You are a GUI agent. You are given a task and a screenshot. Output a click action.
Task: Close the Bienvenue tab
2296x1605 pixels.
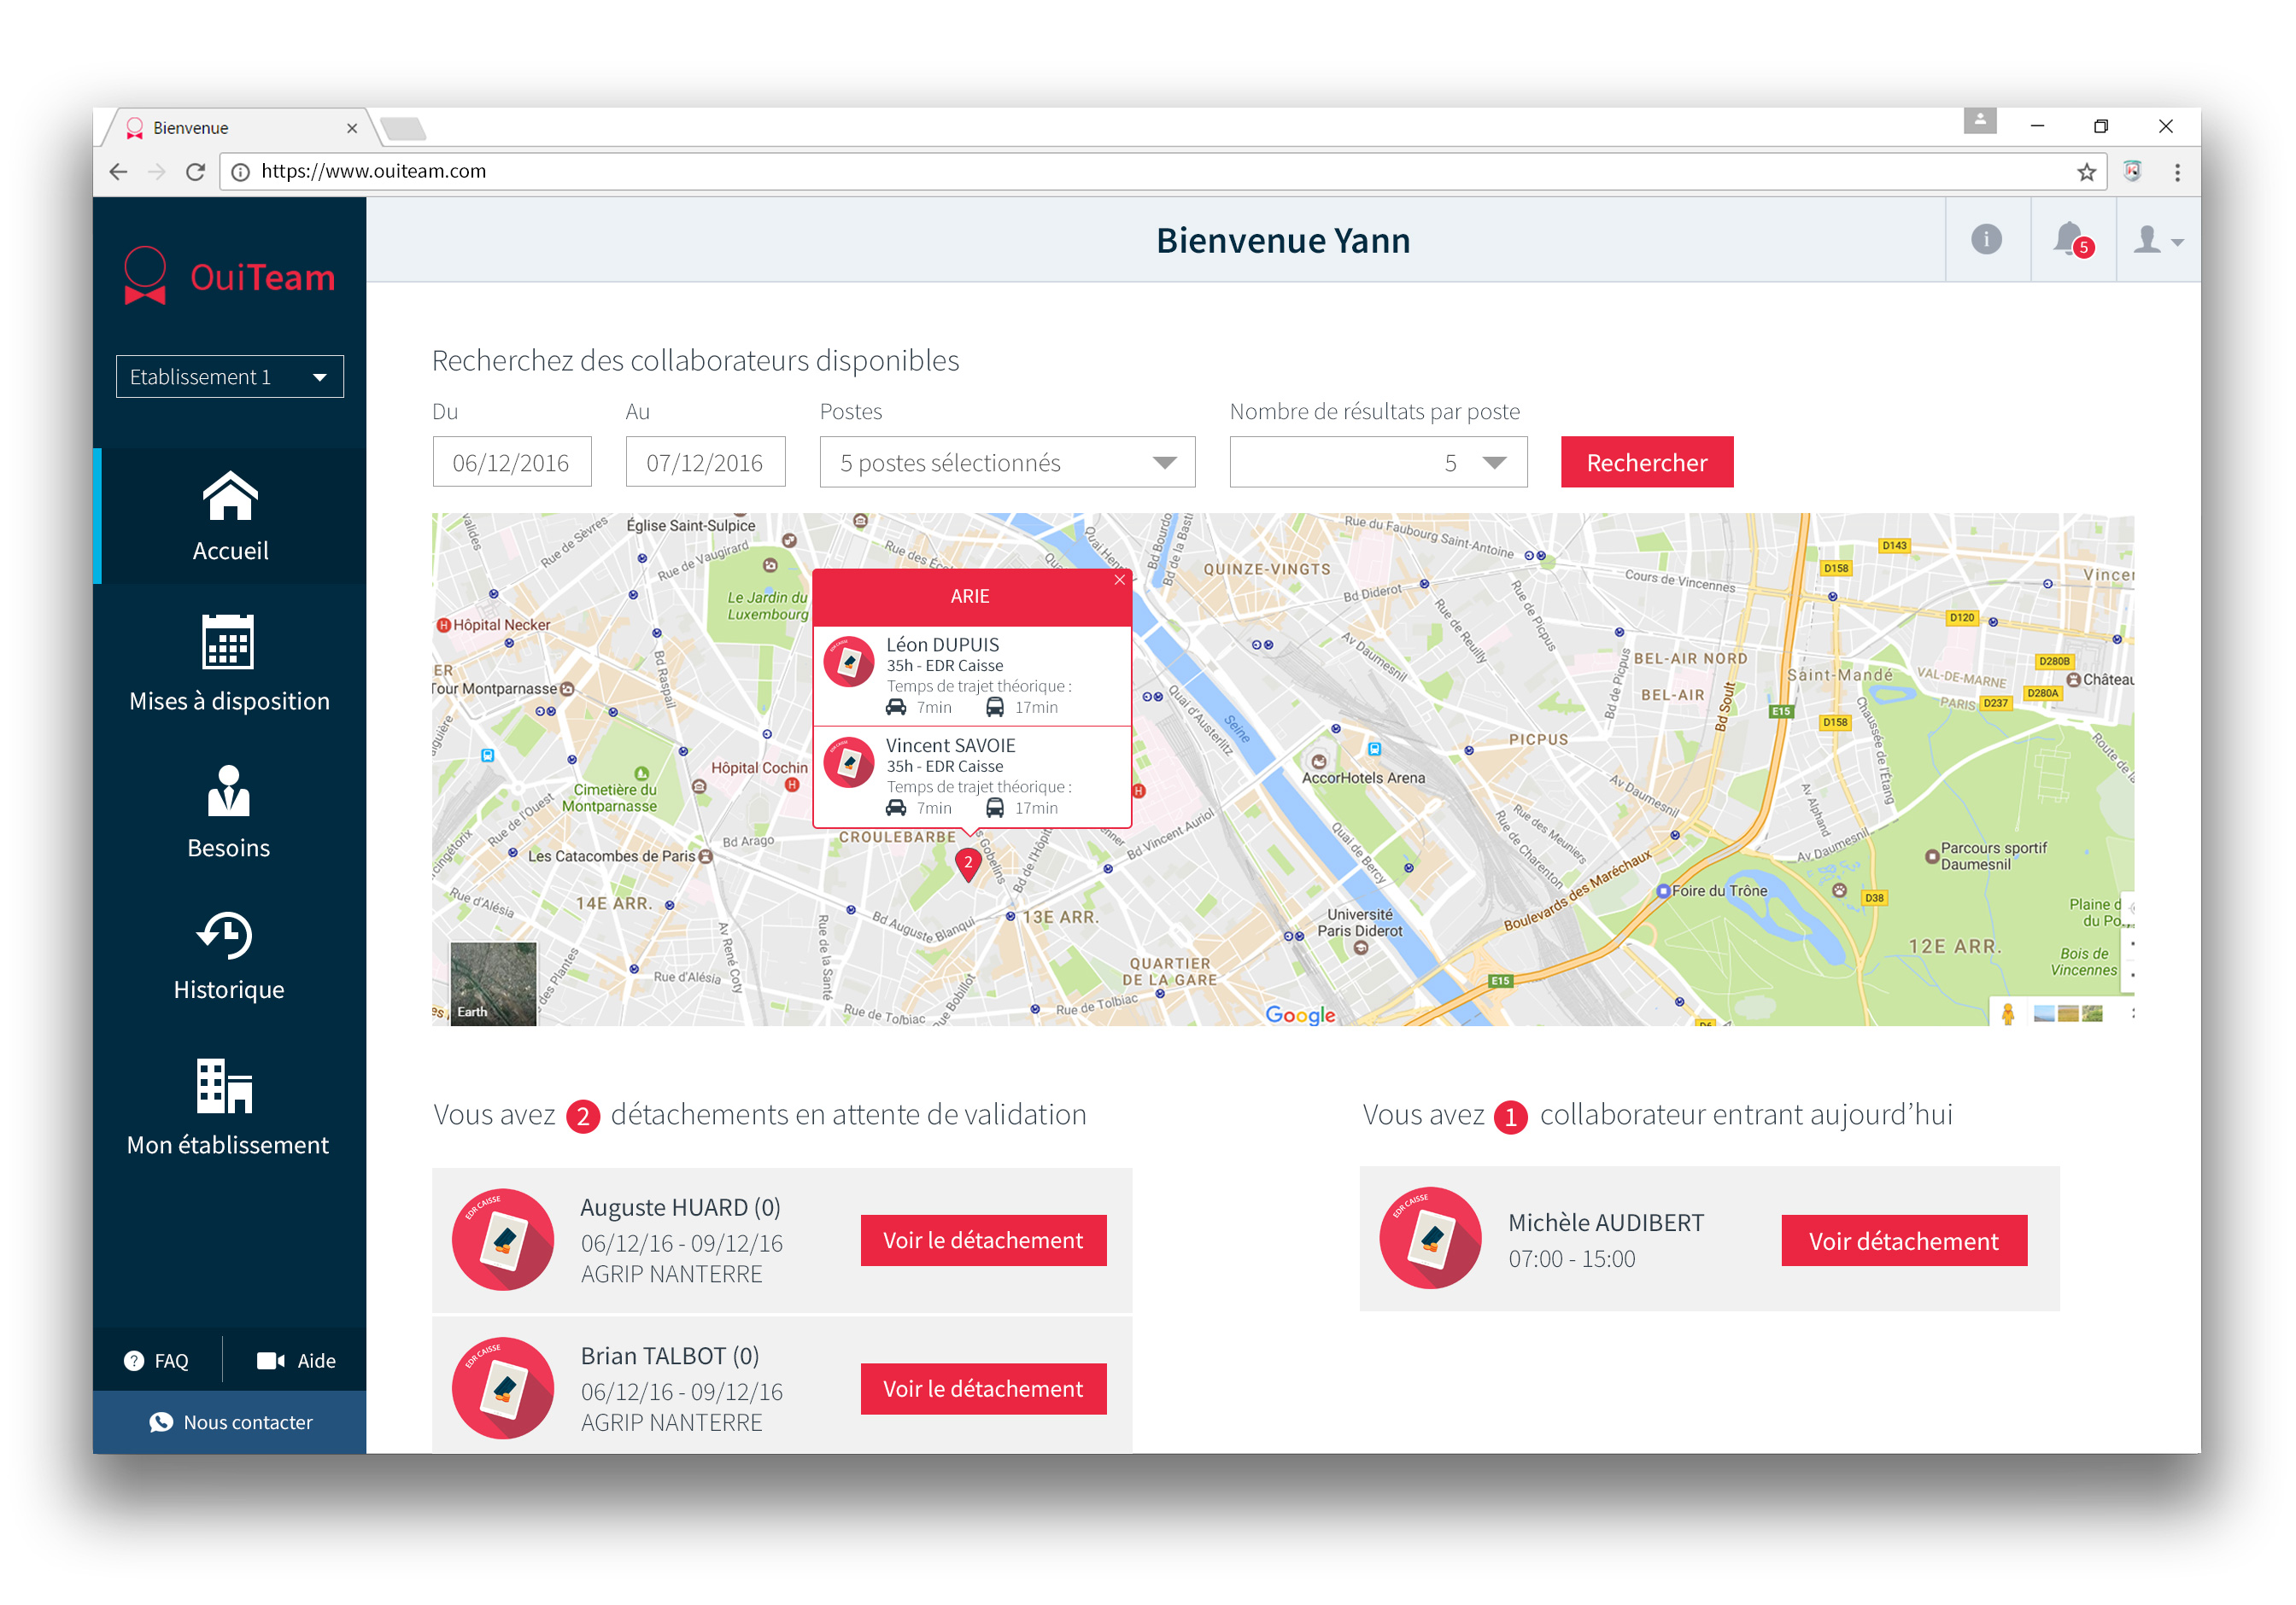click(352, 128)
